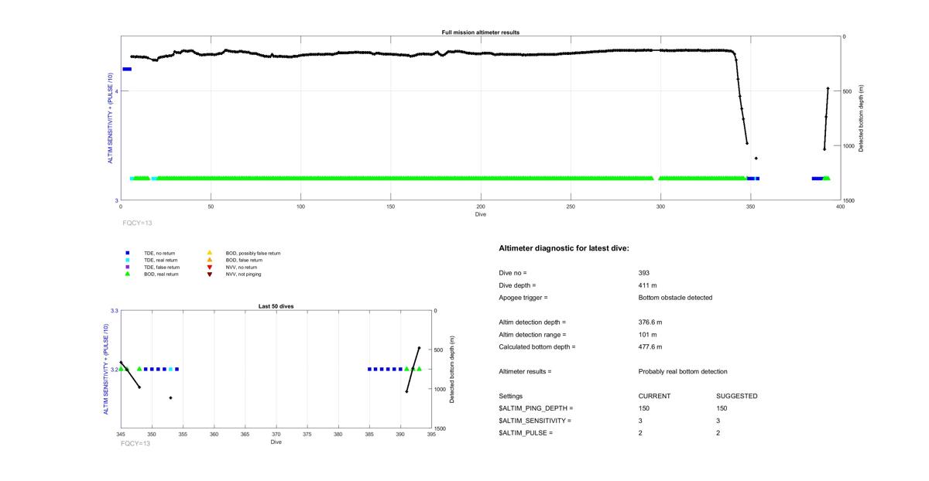
Task: Click the suggested $ALTIM_PULSE value 2
Action: coord(718,433)
